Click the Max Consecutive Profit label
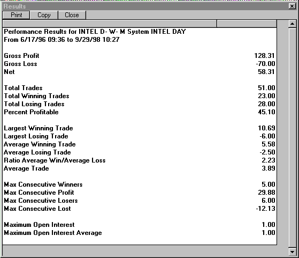Screen dimensions: 299x258 click(39, 193)
